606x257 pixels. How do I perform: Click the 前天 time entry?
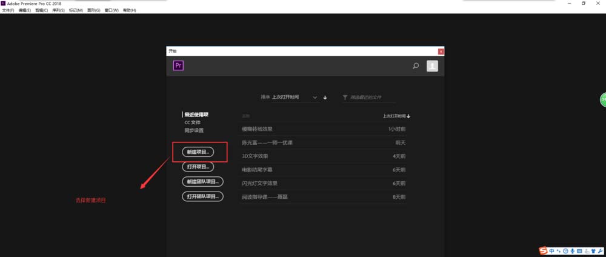point(401,142)
